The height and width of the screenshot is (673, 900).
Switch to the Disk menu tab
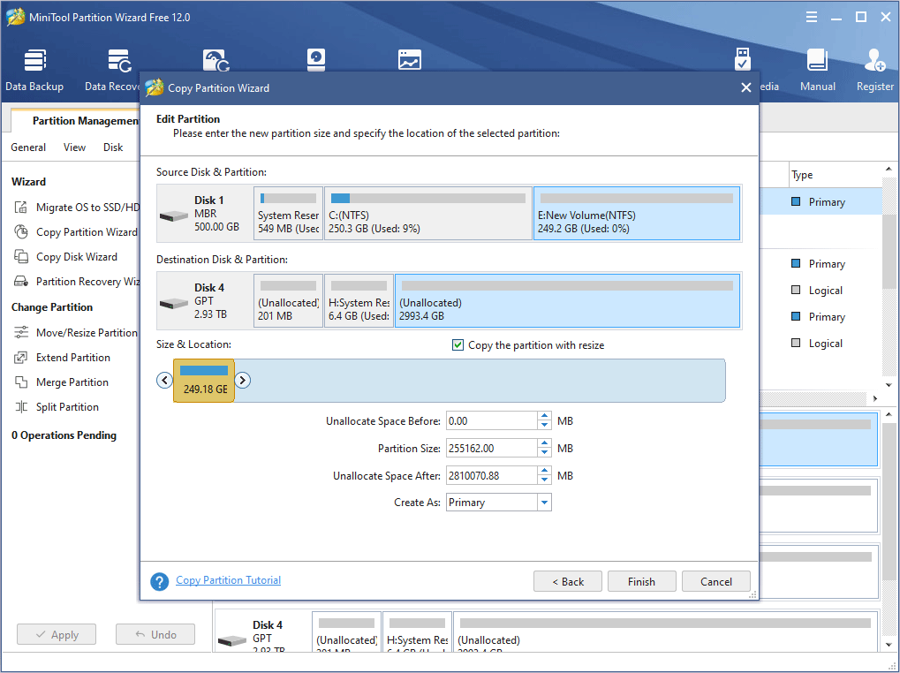tap(112, 147)
